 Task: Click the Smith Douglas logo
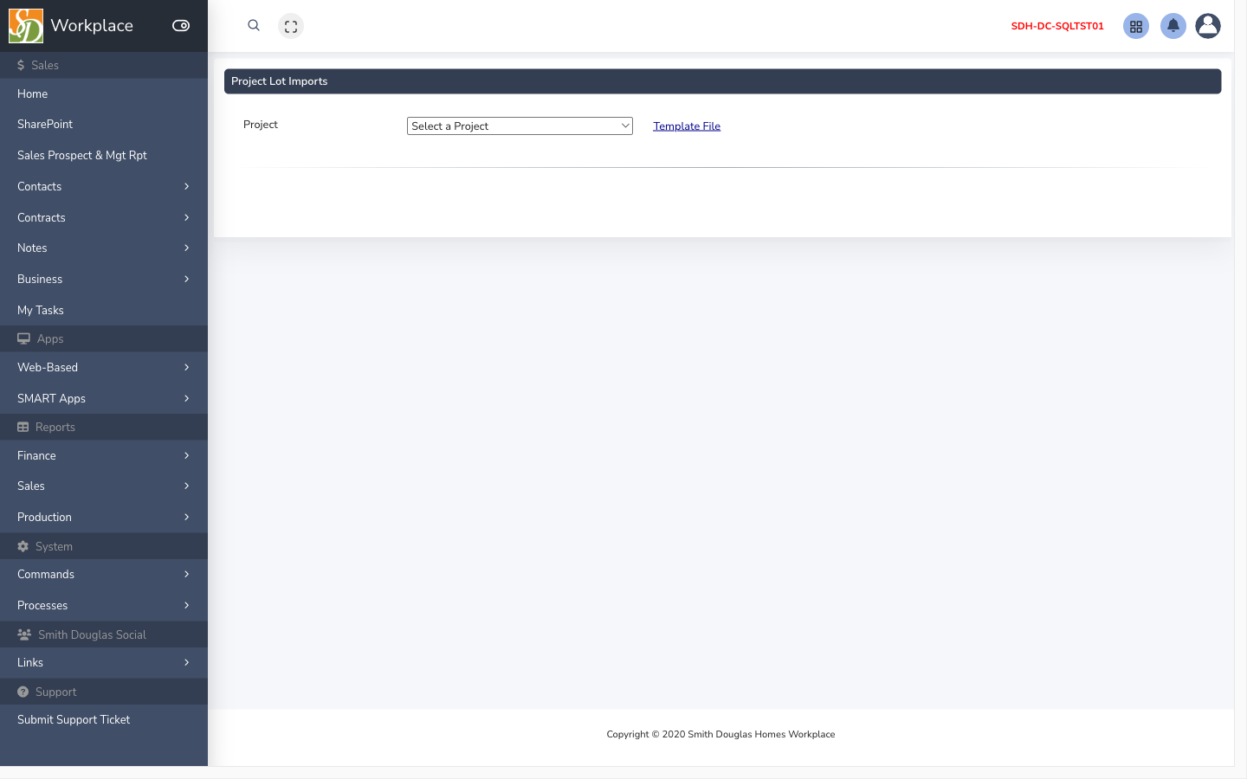(x=26, y=26)
